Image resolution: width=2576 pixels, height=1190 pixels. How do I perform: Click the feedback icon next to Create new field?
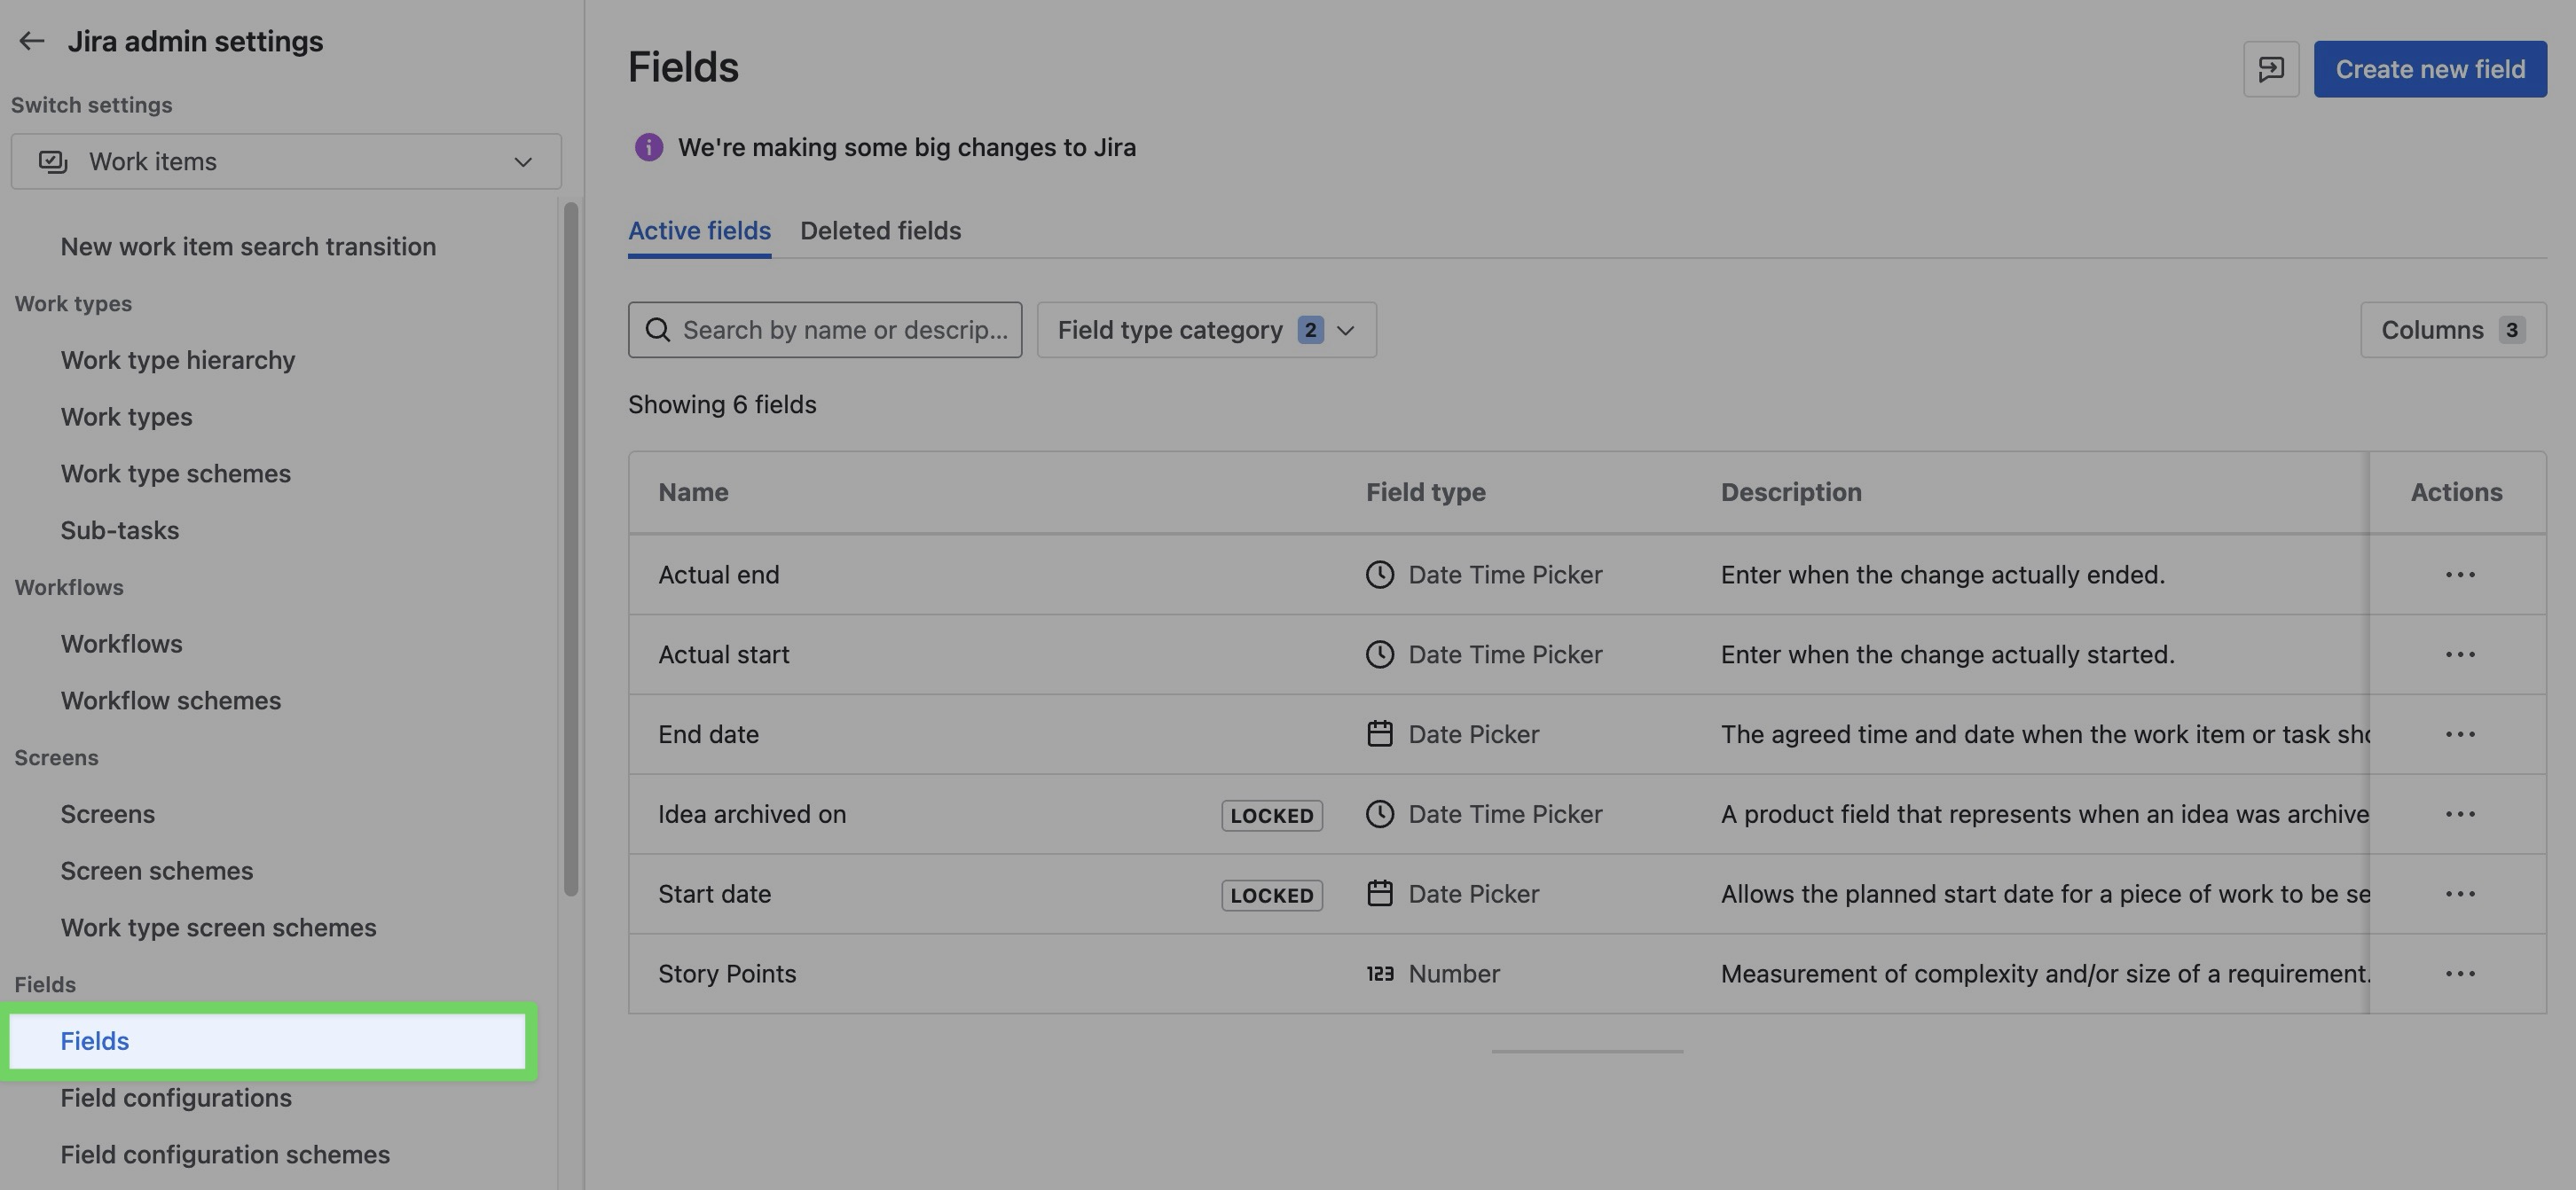click(2270, 69)
